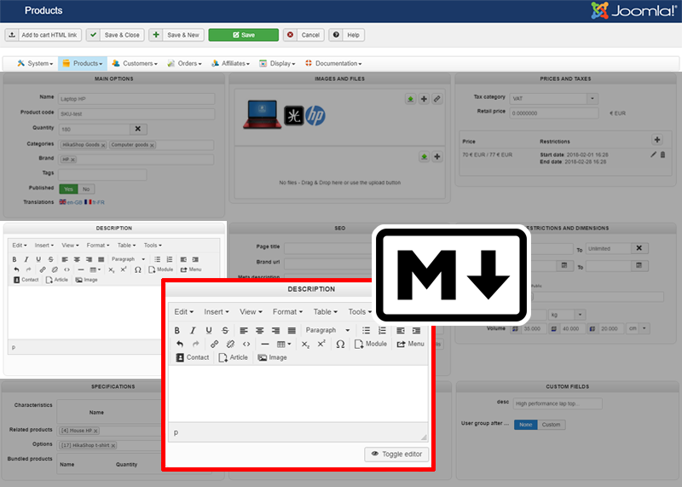Click Underline in the enlarged Description editor
The image size is (682, 487).
click(x=209, y=330)
